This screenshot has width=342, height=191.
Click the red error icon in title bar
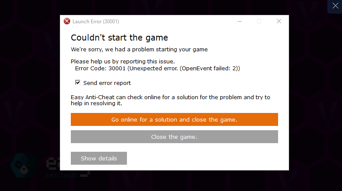coord(66,21)
